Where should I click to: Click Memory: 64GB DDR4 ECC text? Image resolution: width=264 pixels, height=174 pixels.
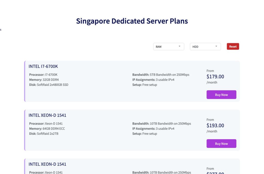click(47, 129)
